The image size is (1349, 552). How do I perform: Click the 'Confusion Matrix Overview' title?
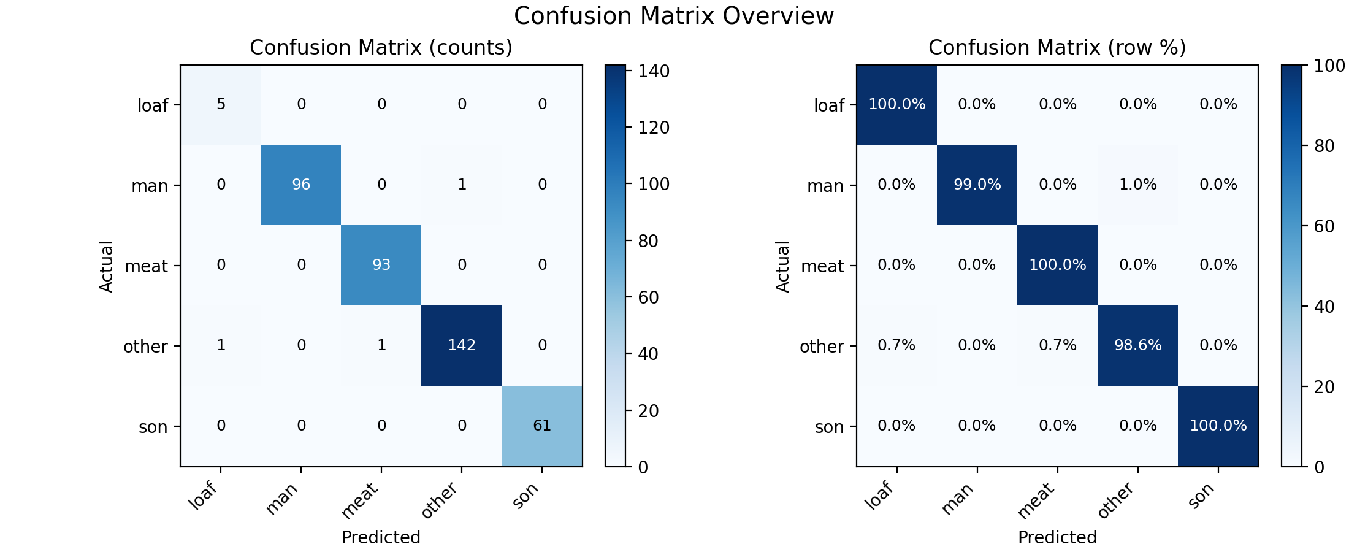[x=674, y=16]
